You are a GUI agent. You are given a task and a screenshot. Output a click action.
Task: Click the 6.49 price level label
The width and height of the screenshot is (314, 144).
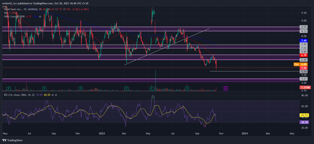click(304, 60)
